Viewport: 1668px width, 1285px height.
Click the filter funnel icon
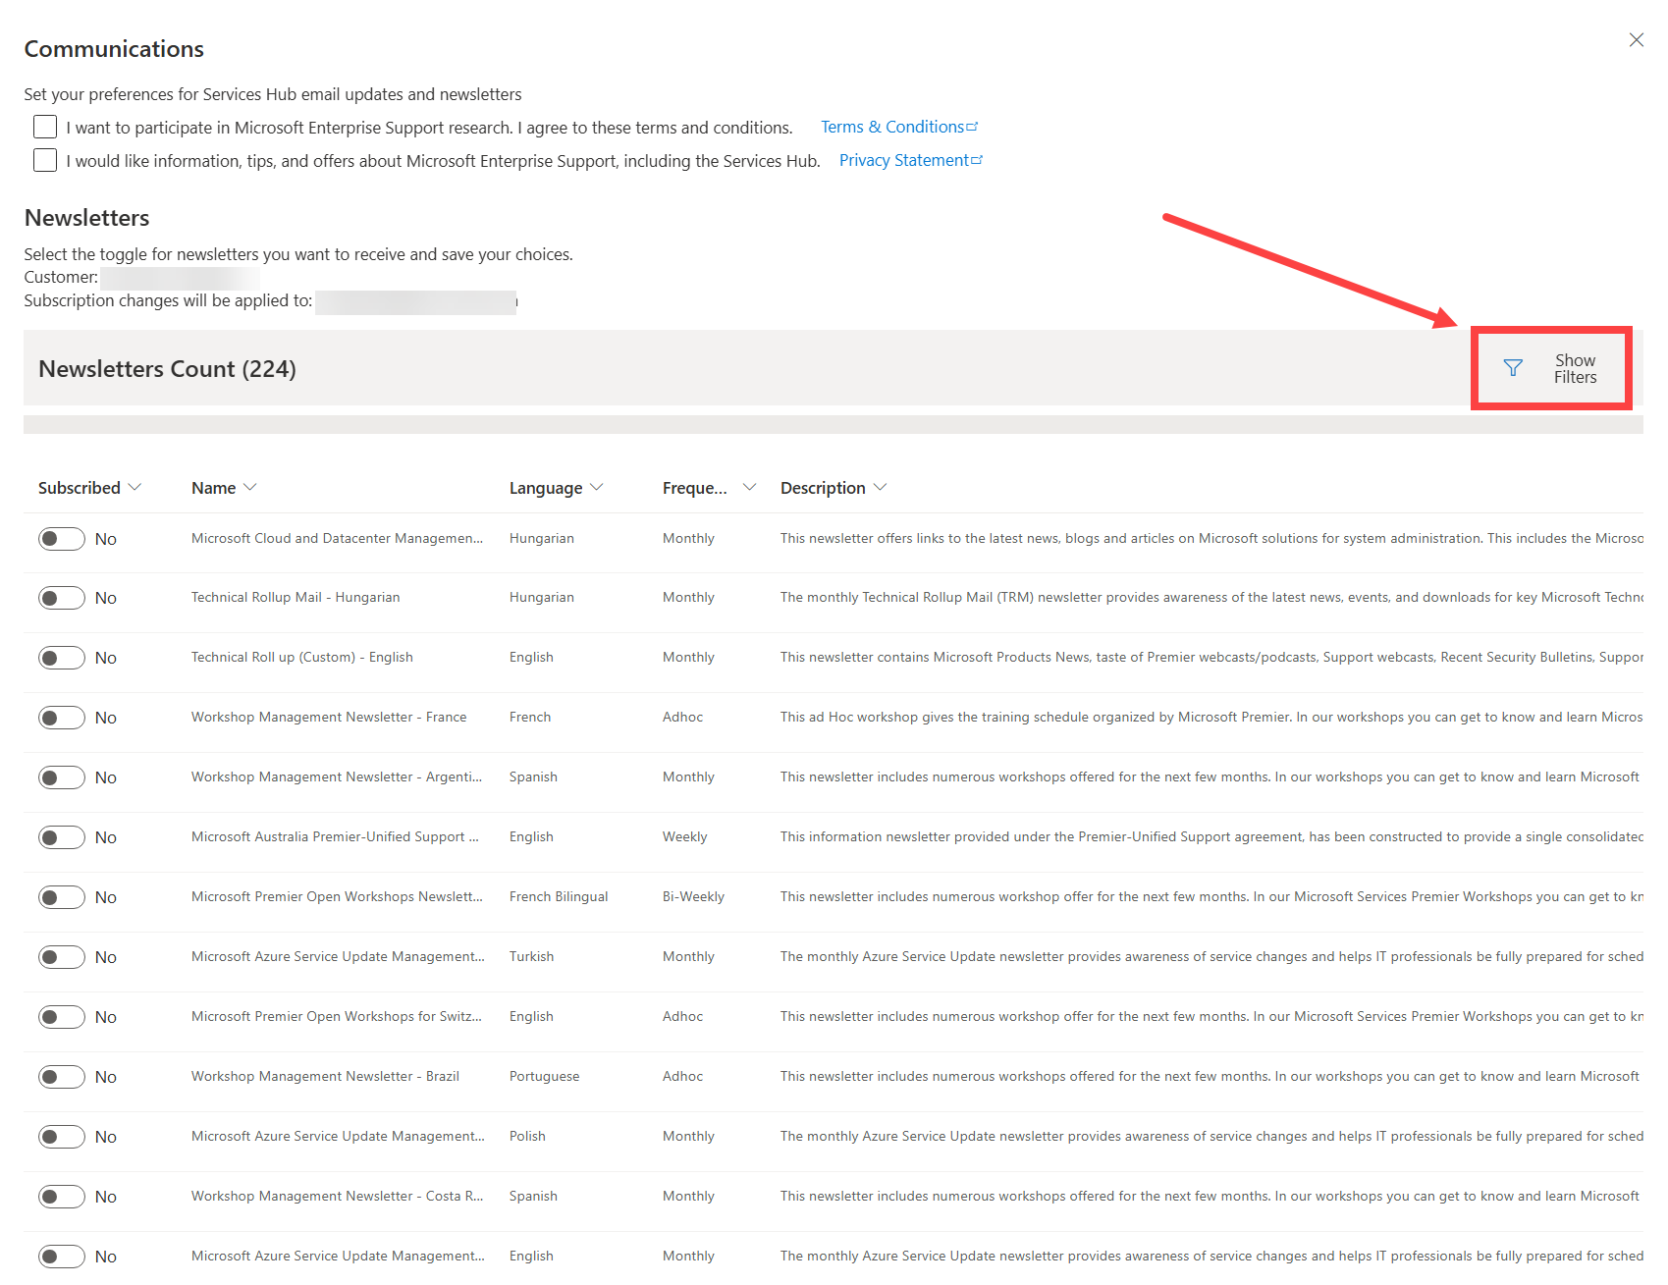click(x=1513, y=368)
